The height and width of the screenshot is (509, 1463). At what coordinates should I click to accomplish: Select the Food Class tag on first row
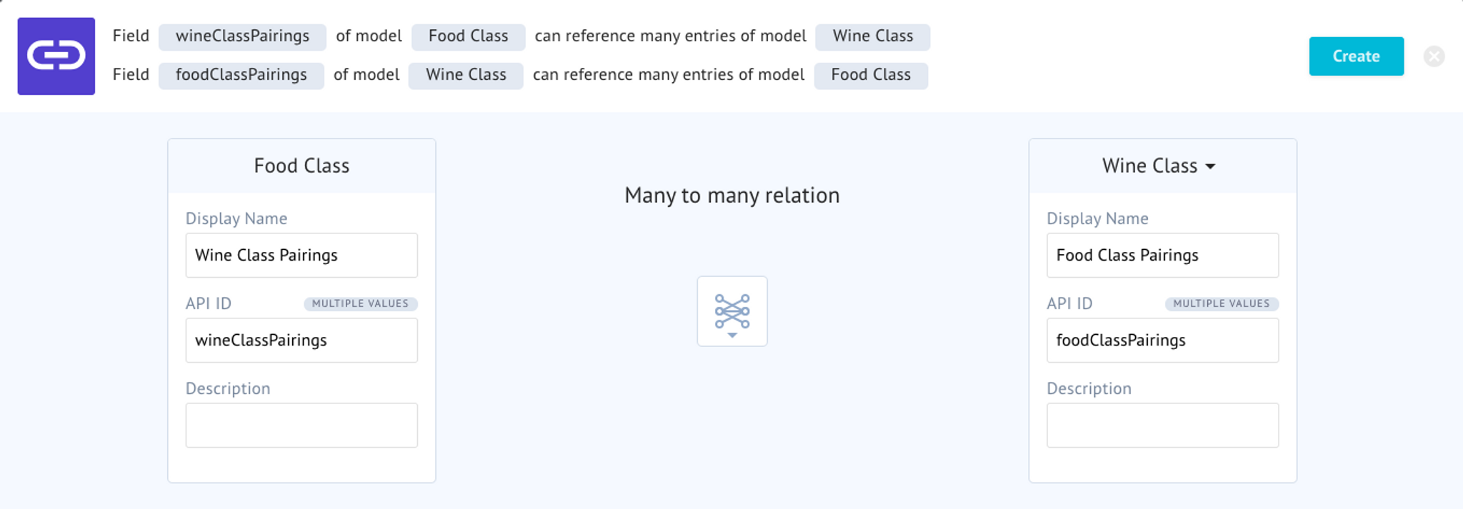(x=468, y=36)
